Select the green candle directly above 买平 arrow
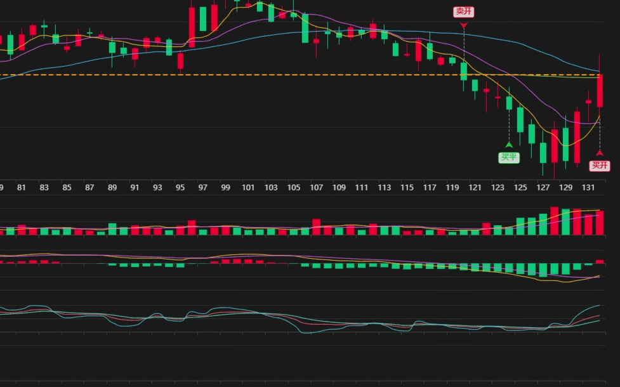This screenshot has height=387, width=620. pos(509,103)
